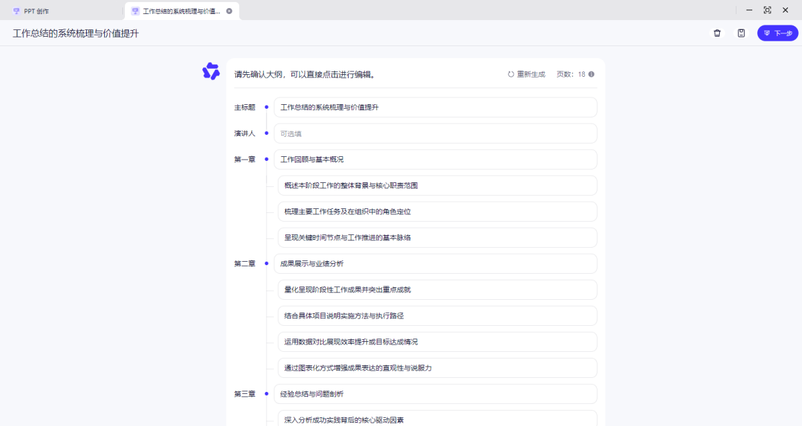The height and width of the screenshot is (426, 802).
Task: Click the 演讲人 optional input field
Action: (434, 133)
